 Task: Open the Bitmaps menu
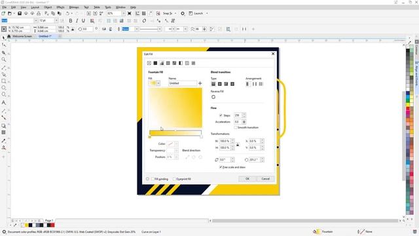click(x=74, y=7)
